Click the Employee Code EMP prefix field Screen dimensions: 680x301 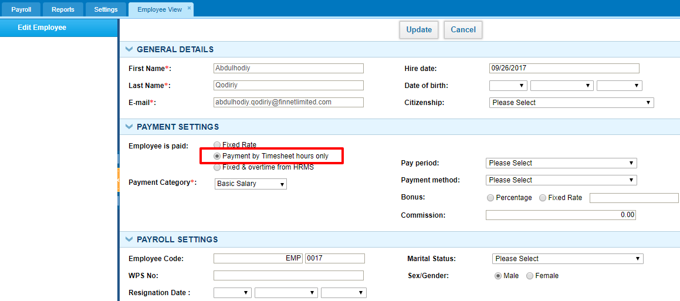coord(258,259)
